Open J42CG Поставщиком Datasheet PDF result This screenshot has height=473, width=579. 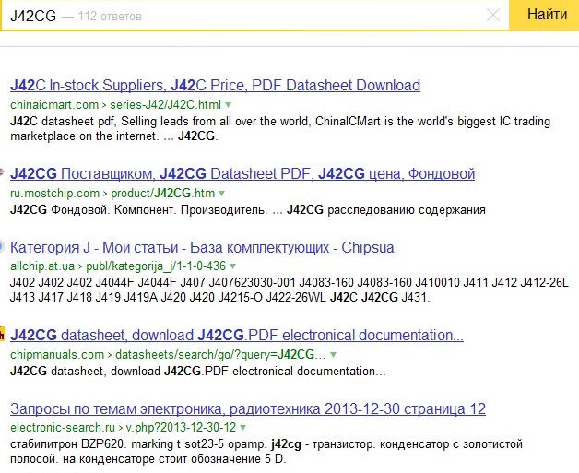tap(242, 173)
